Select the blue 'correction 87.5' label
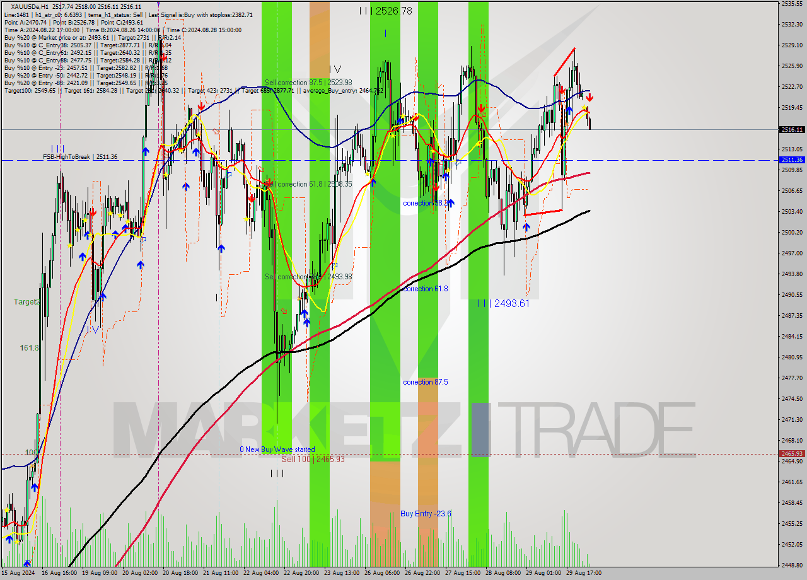 [x=426, y=382]
